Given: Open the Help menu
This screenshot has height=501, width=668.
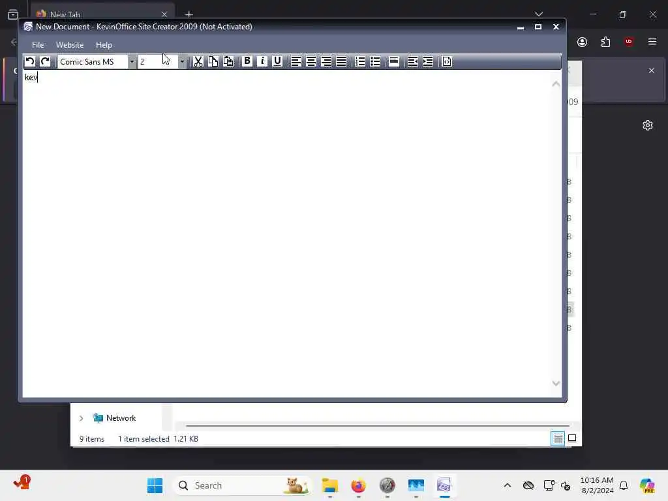Looking at the screenshot, I should coord(104,45).
